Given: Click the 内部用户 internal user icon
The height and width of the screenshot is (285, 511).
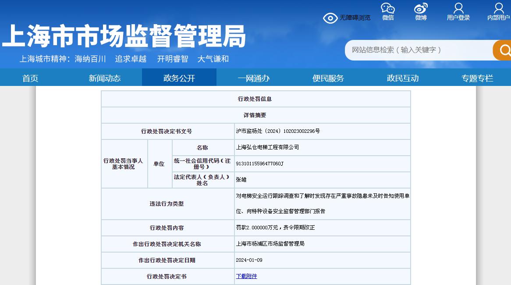Looking at the screenshot, I should [499, 8].
